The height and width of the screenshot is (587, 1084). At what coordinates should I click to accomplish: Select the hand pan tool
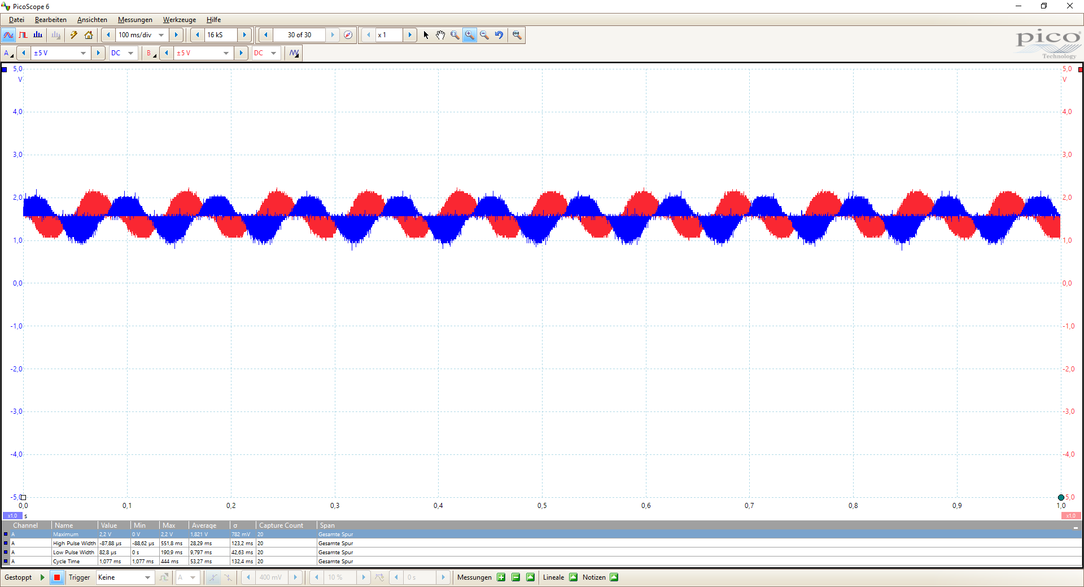tap(440, 35)
